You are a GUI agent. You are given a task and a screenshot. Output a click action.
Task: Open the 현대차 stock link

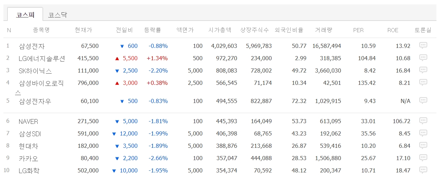click(x=28, y=146)
